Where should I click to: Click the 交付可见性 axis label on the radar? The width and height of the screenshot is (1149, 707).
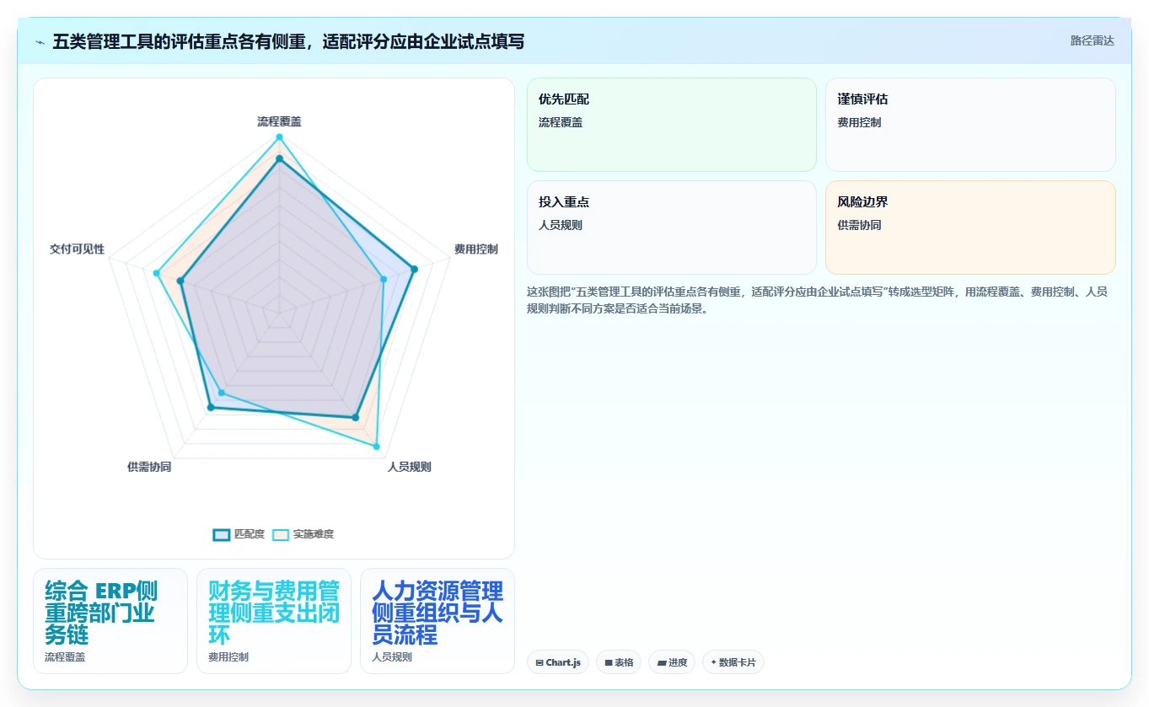(x=78, y=249)
